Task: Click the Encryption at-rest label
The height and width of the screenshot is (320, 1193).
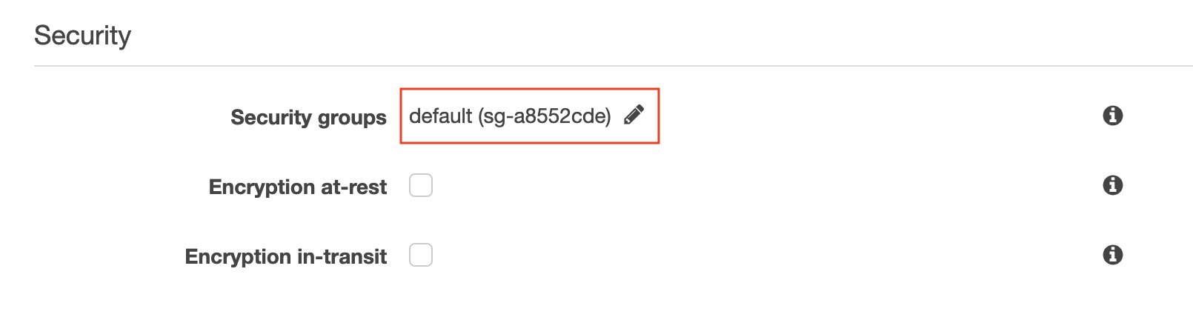Action: [x=297, y=187]
